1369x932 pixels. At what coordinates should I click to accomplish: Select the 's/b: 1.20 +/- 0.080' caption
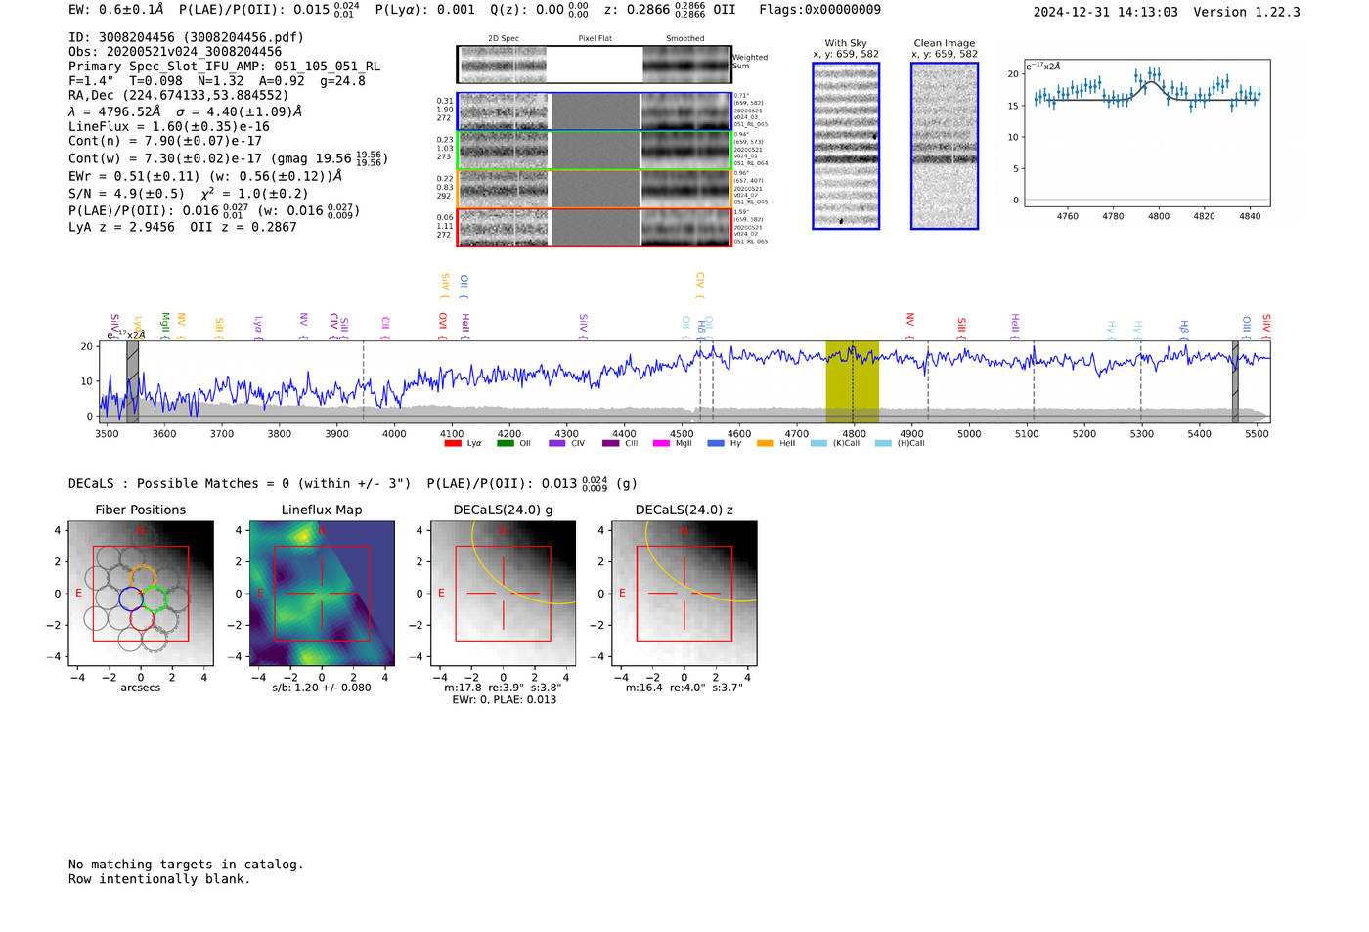322,688
